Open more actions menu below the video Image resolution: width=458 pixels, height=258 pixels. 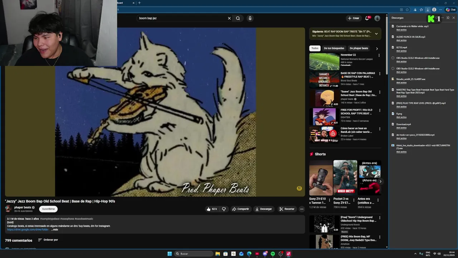pos(302,209)
